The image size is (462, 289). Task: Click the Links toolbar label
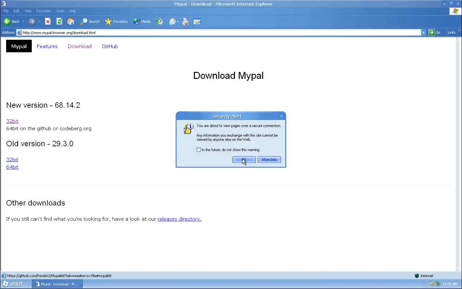point(452,33)
